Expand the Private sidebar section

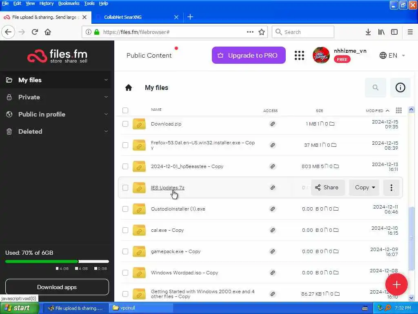[106, 97]
